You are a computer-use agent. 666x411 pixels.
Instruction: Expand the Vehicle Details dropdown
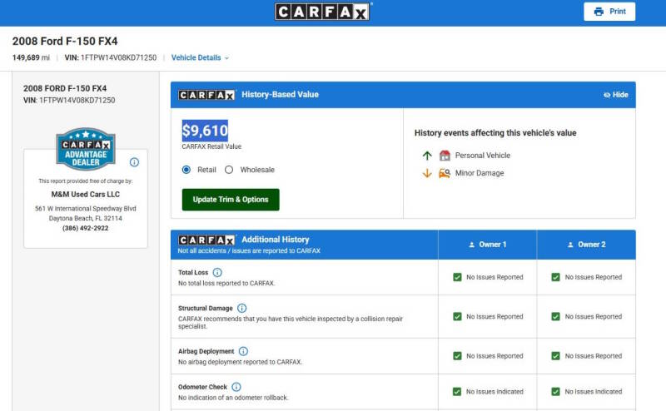(x=200, y=57)
